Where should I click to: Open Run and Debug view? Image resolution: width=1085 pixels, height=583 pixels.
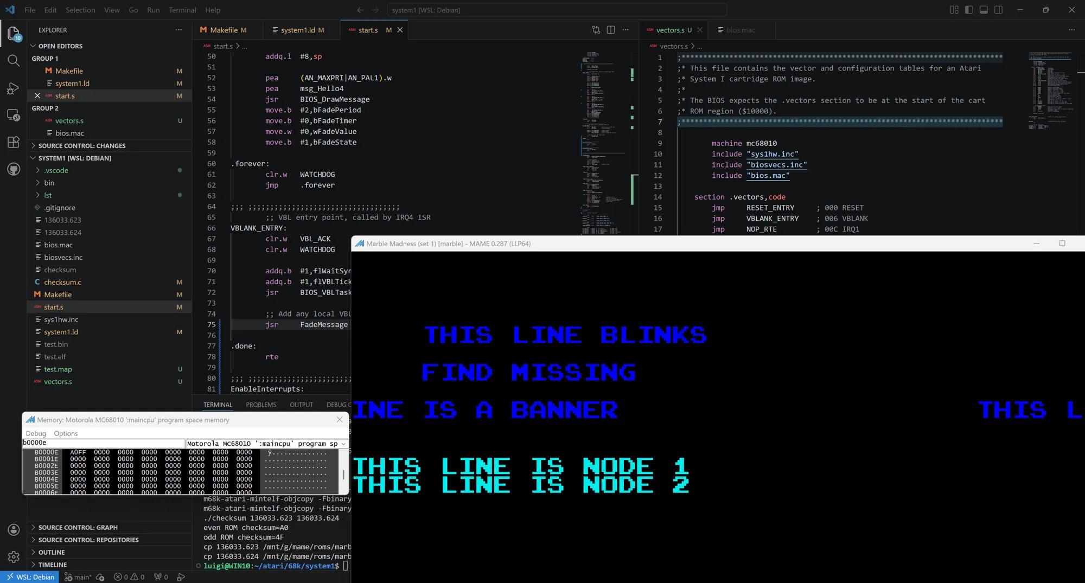click(14, 88)
